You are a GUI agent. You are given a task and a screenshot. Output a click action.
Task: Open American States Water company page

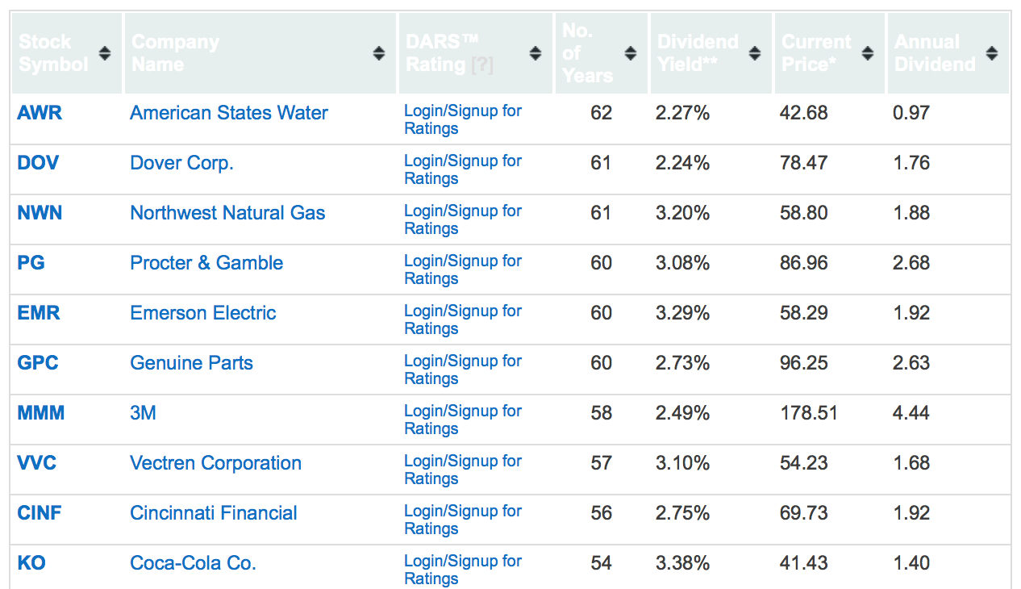tap(229, 113)
